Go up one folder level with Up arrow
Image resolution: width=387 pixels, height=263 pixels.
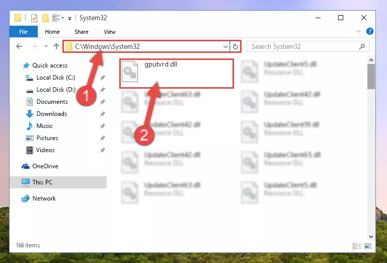(56, 46)
